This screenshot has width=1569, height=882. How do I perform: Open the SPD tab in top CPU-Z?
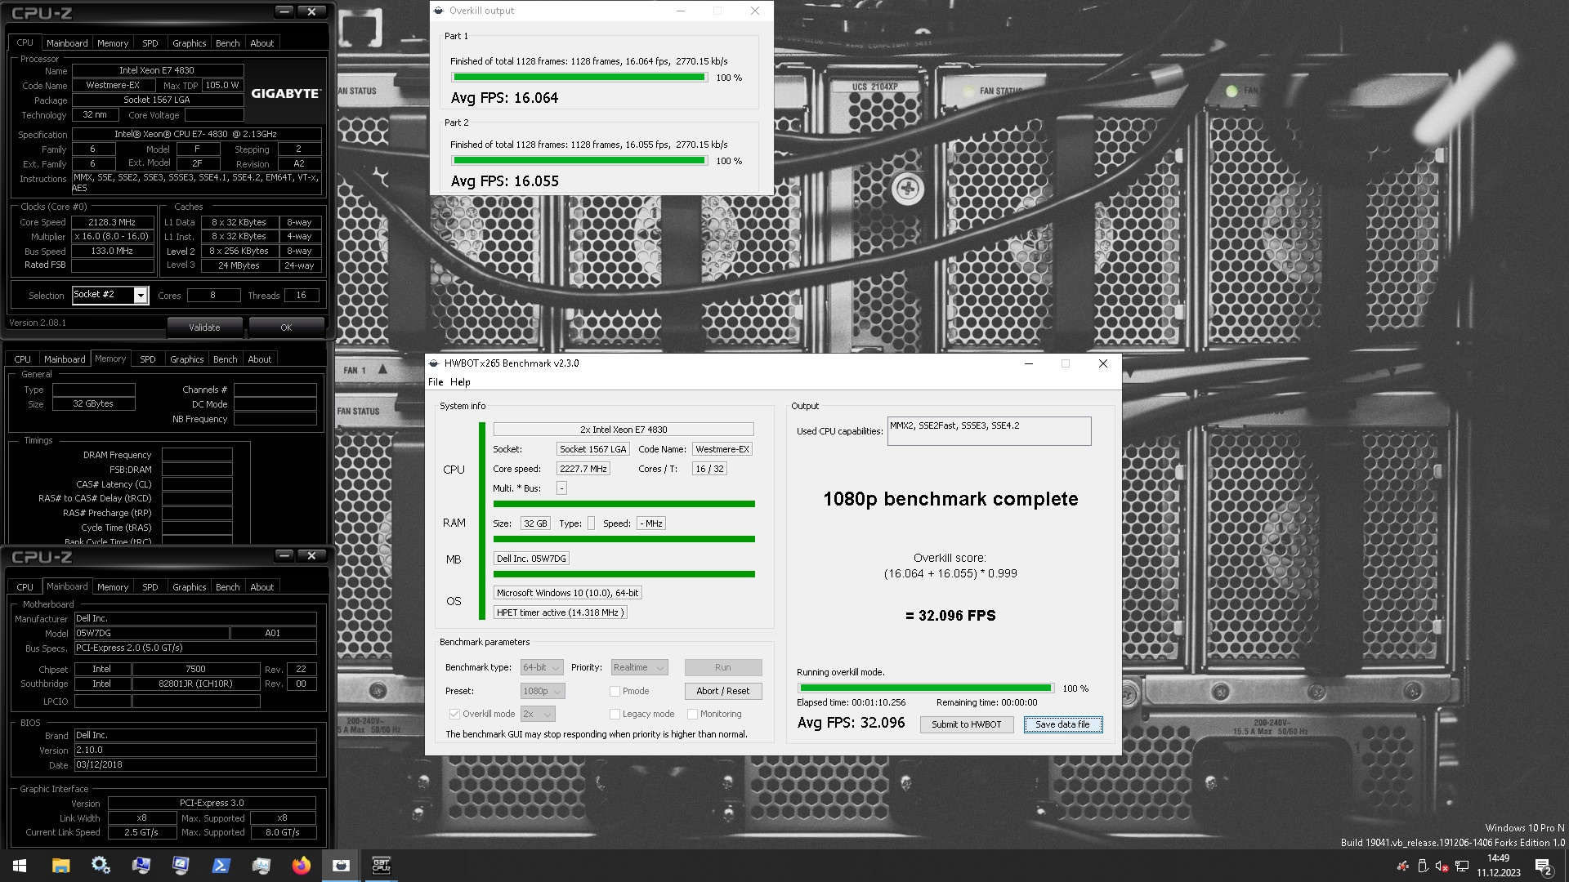tap(150, 43)
